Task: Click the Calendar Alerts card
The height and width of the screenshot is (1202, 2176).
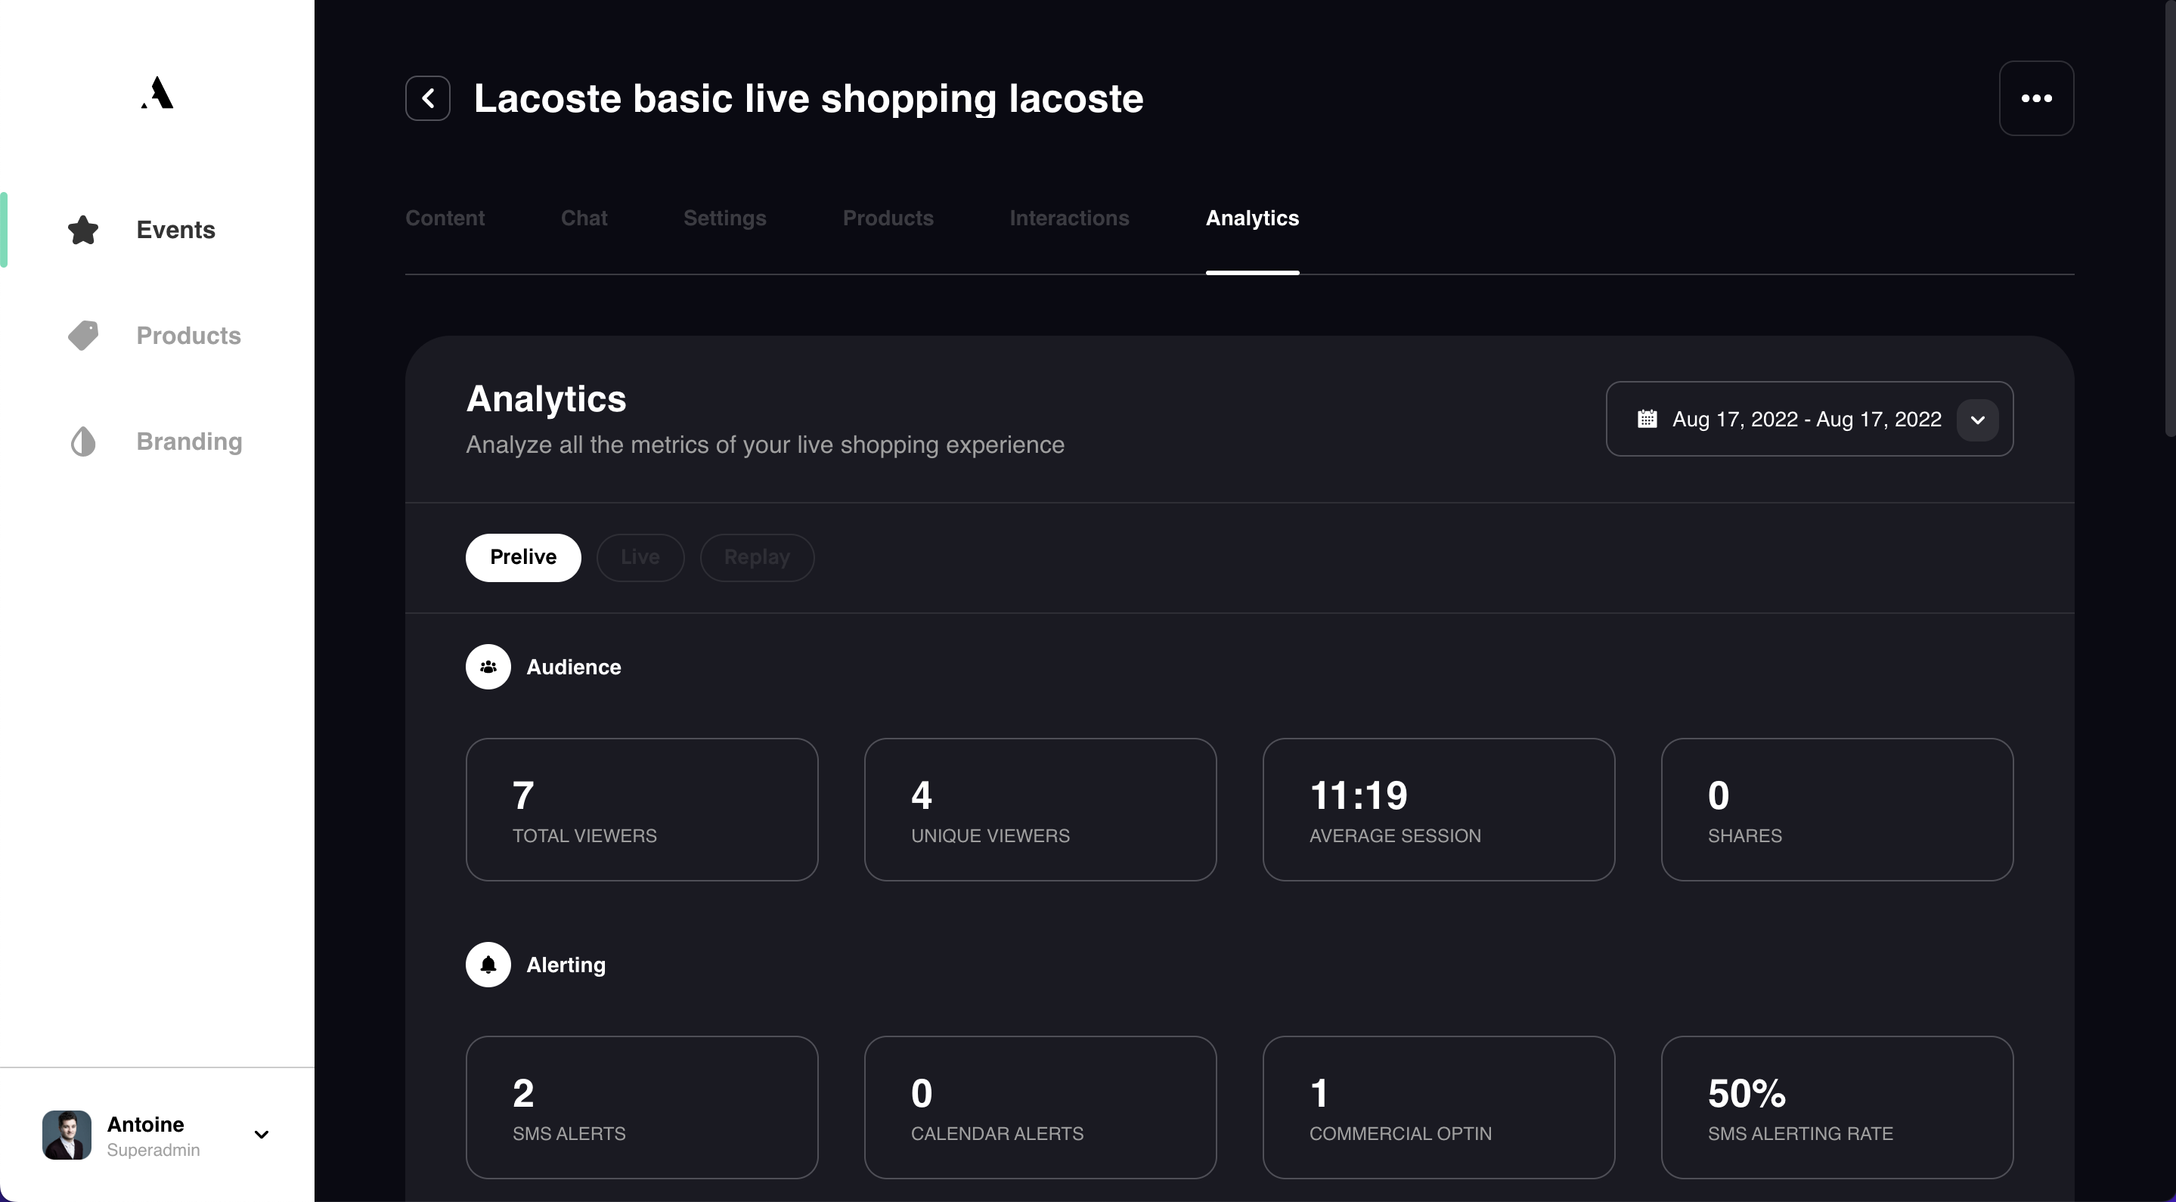Action: click(x=1040, y=1108)
